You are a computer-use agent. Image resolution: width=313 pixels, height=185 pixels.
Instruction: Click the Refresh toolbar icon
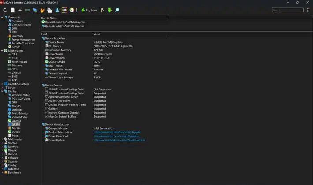5,10
